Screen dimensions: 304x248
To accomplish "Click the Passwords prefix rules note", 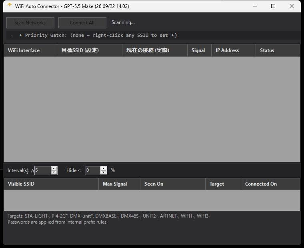I will tap(58, 222).
